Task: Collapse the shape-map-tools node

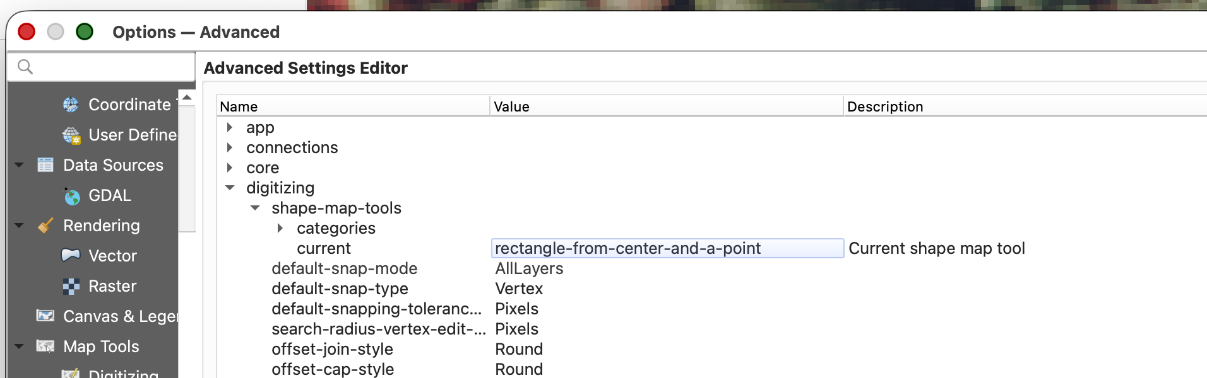Action: click(255, 208)
